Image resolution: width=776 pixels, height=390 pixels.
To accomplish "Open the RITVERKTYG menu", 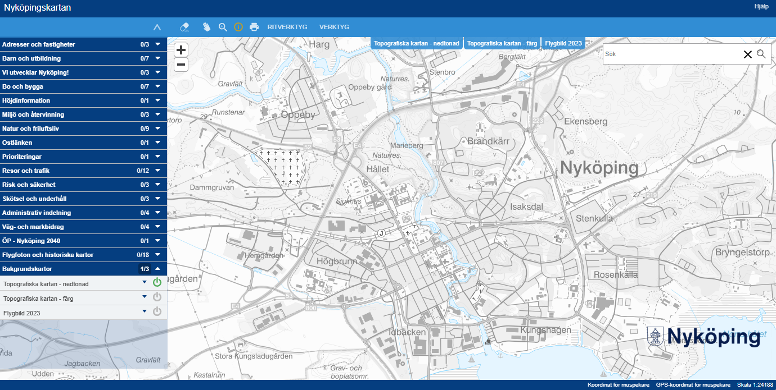I will (x=287, y=27).
